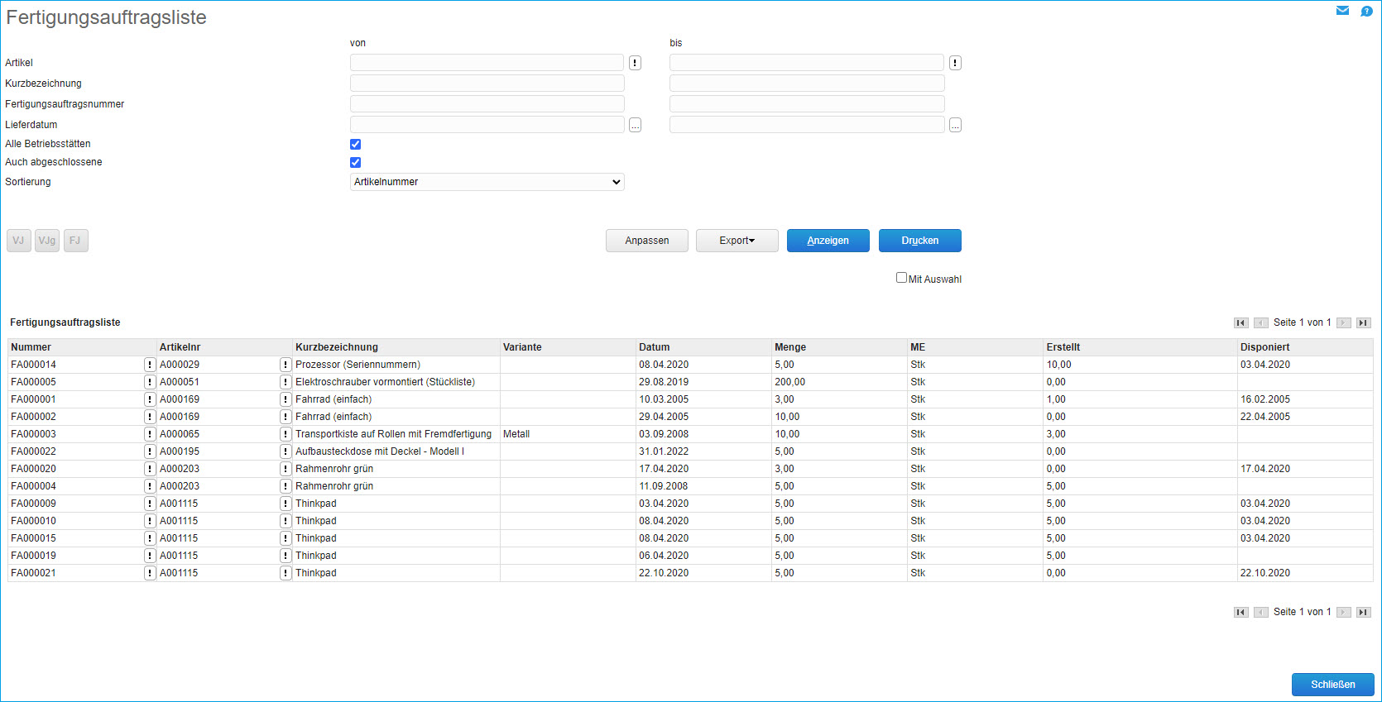Open date picker for Lieferdatum von

pos(635,125)
